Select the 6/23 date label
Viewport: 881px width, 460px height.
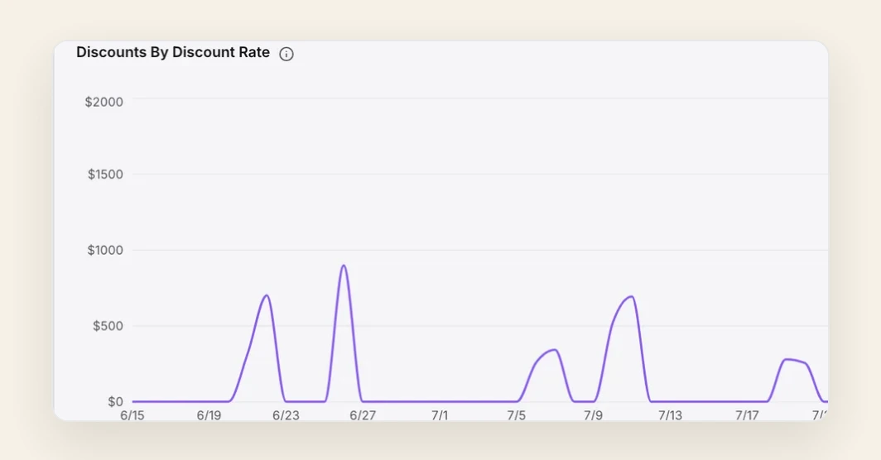pyautogui.click(x=286, y=415)
